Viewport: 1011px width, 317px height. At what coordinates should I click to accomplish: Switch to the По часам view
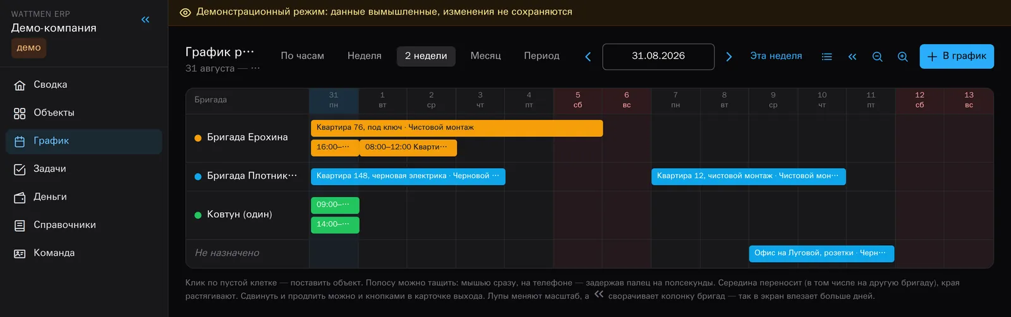(x=302, y=56)
